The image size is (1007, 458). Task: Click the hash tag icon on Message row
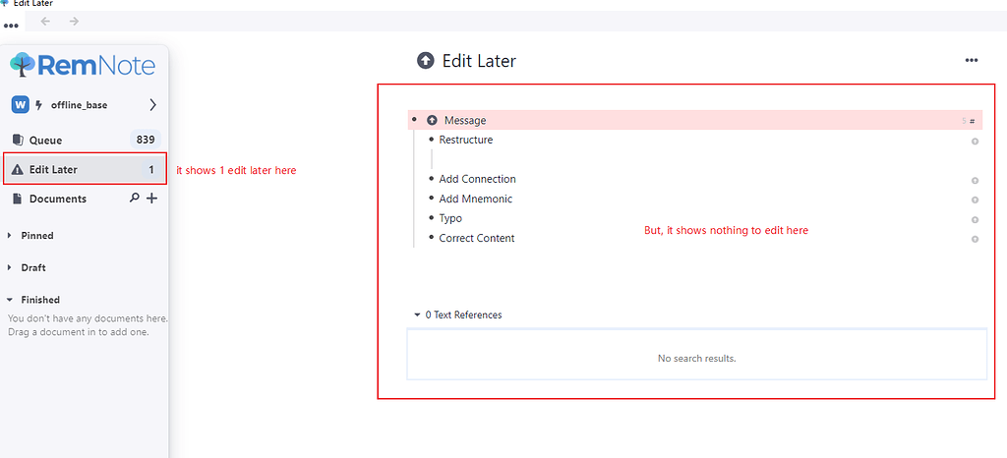[973, 121]
